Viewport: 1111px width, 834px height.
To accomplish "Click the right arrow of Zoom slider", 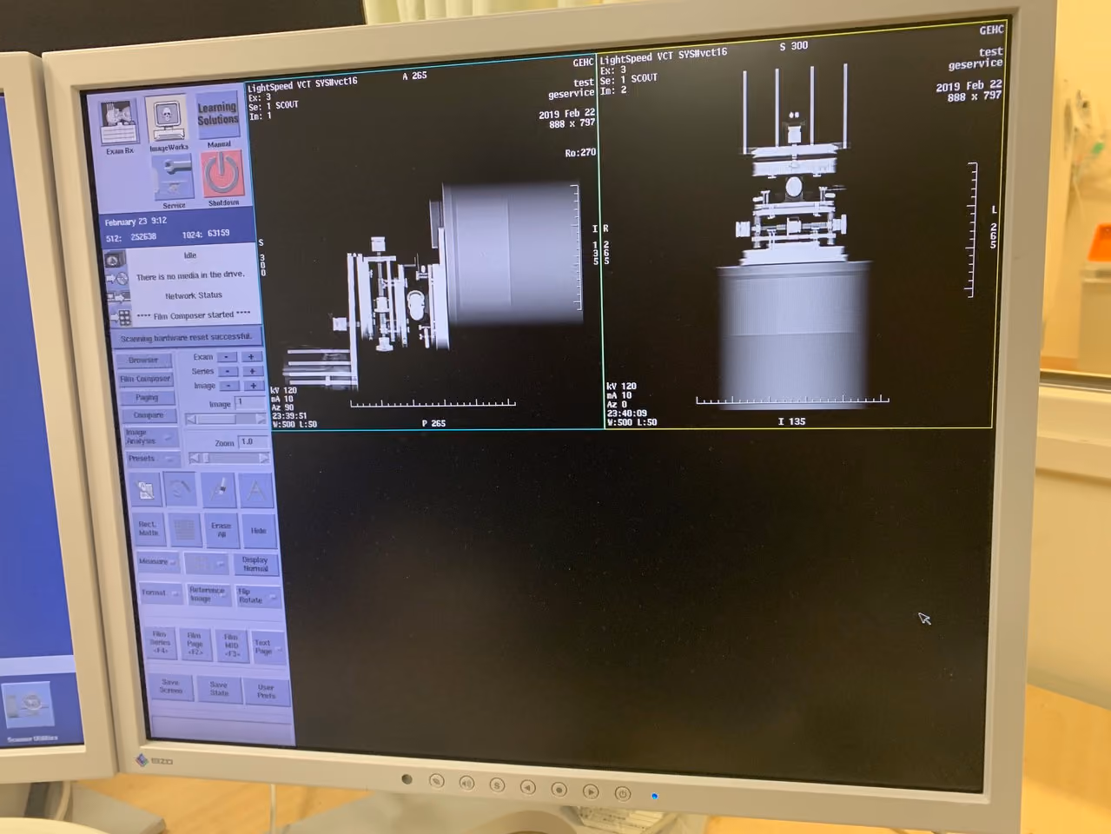I will pos(264,458).
